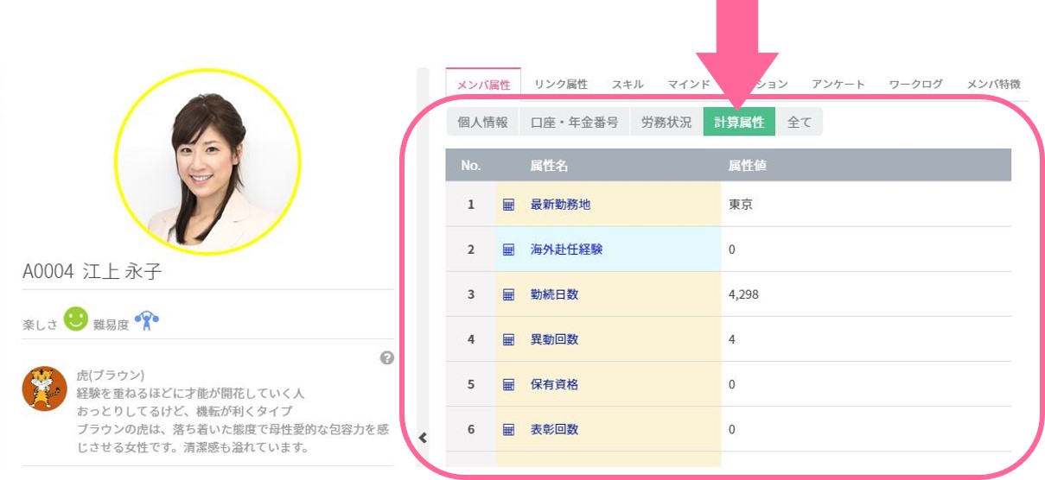Collapse the left panel with arrow

pos(423,438)
